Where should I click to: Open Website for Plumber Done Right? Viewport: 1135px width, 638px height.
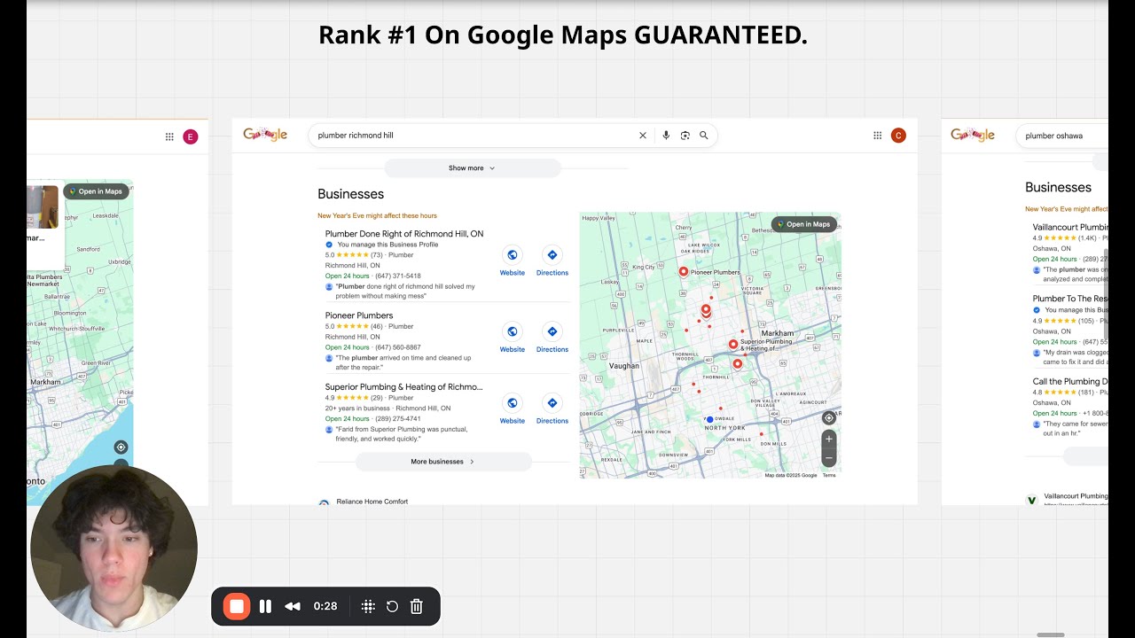(513, 261)
